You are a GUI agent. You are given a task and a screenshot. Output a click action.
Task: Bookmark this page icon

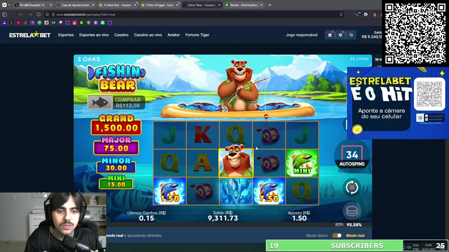(341, 14)
